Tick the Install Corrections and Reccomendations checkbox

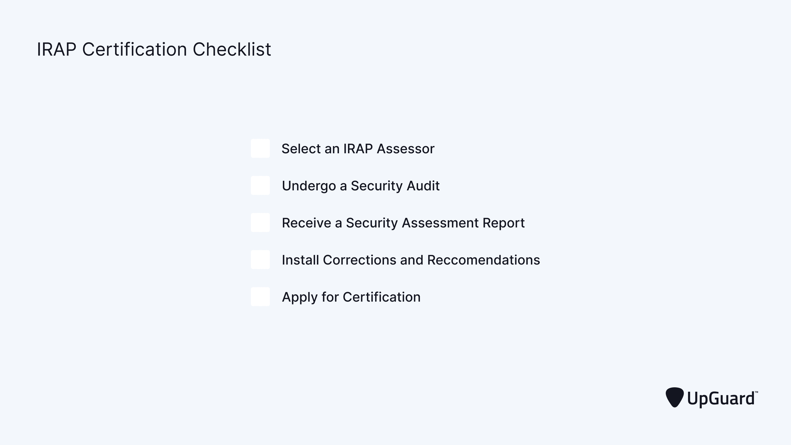point(260,260)
